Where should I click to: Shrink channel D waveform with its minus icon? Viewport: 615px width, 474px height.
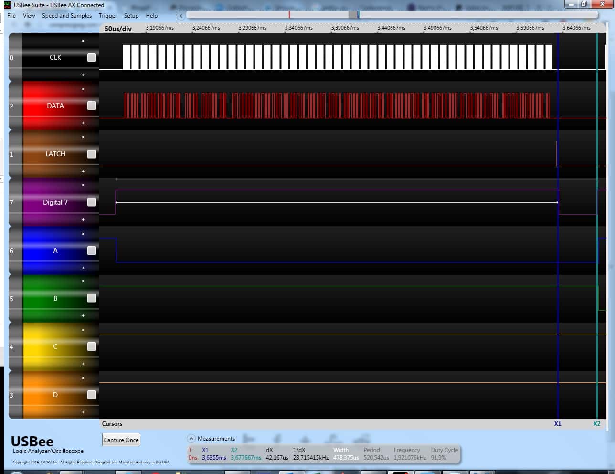(83, 378)
